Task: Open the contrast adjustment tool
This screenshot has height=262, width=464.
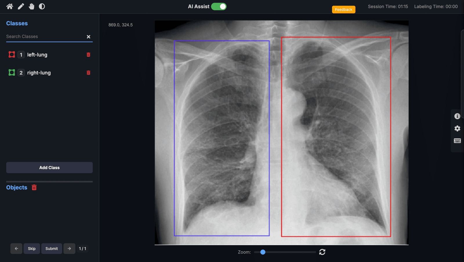Action: coord(42,6)
